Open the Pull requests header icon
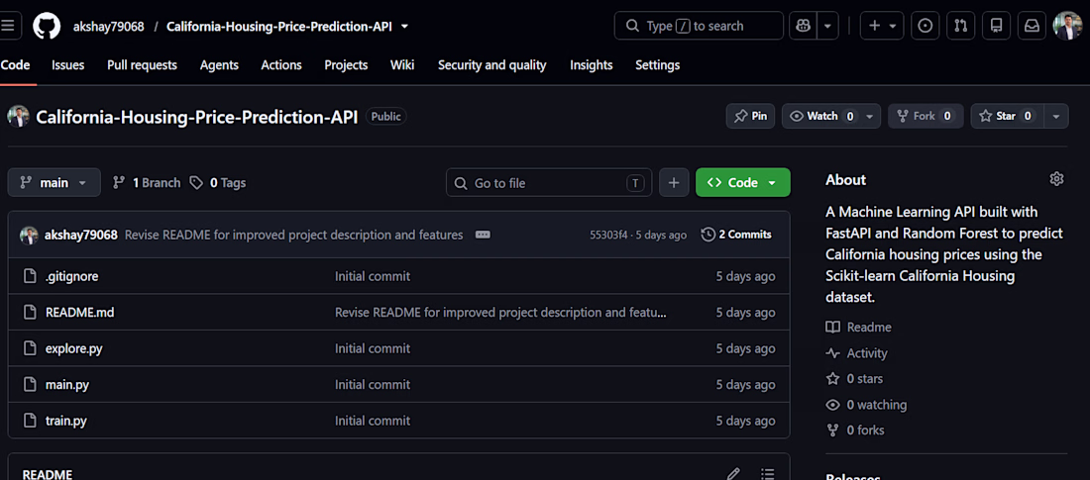 click(x=961, y=26)
